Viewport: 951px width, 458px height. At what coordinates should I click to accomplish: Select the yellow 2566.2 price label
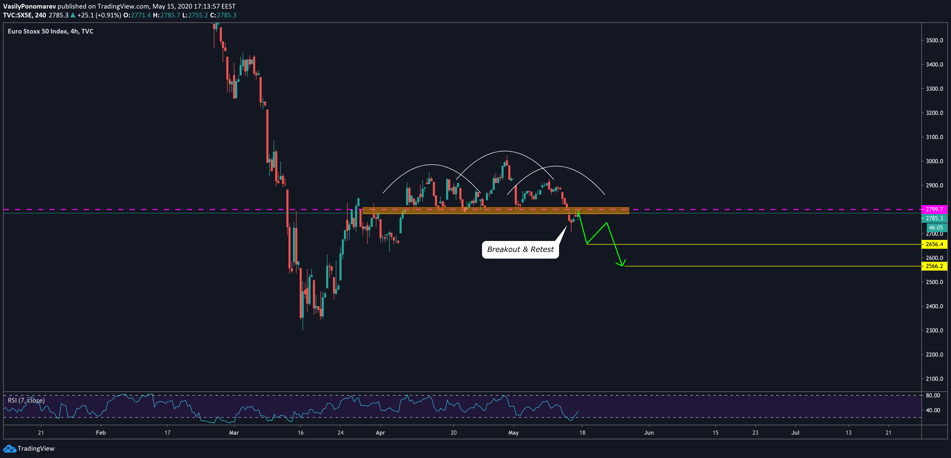[x=934, y=266]
